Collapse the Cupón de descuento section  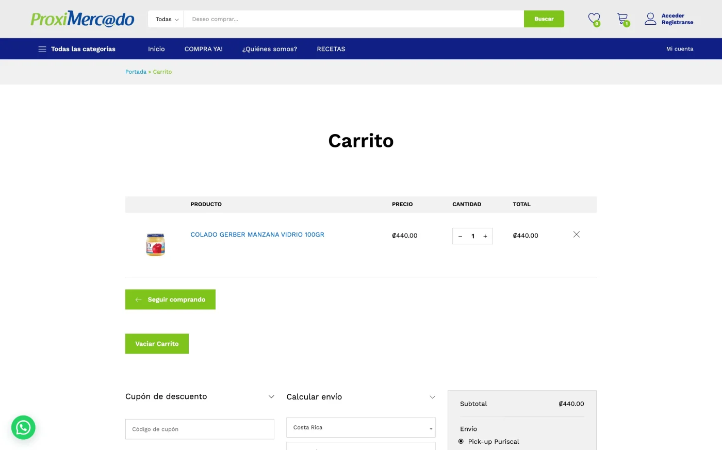click(x=271, y=396)
